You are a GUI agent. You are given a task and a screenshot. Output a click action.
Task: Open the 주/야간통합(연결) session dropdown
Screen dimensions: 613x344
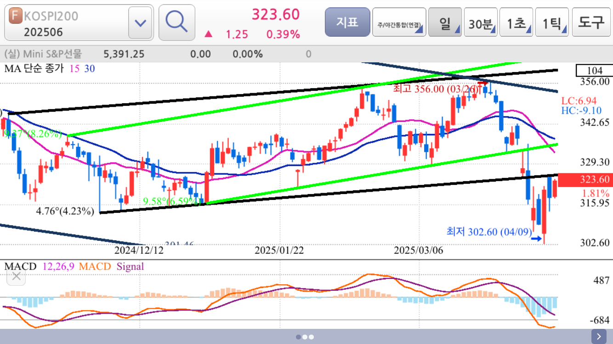tap(399, 22)
